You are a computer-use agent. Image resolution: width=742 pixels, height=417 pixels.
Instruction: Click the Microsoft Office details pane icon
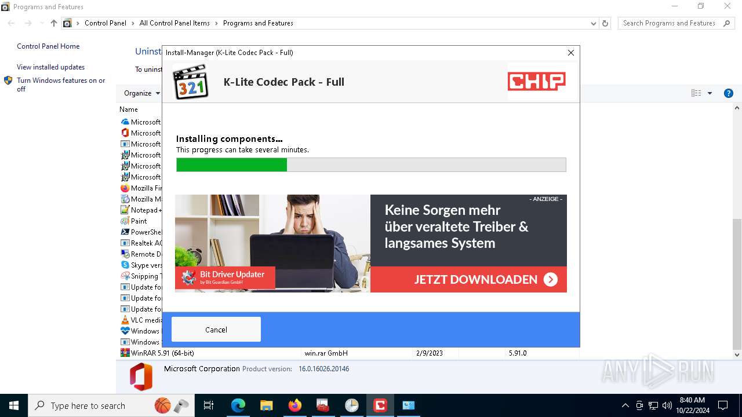tap(141, 377)
